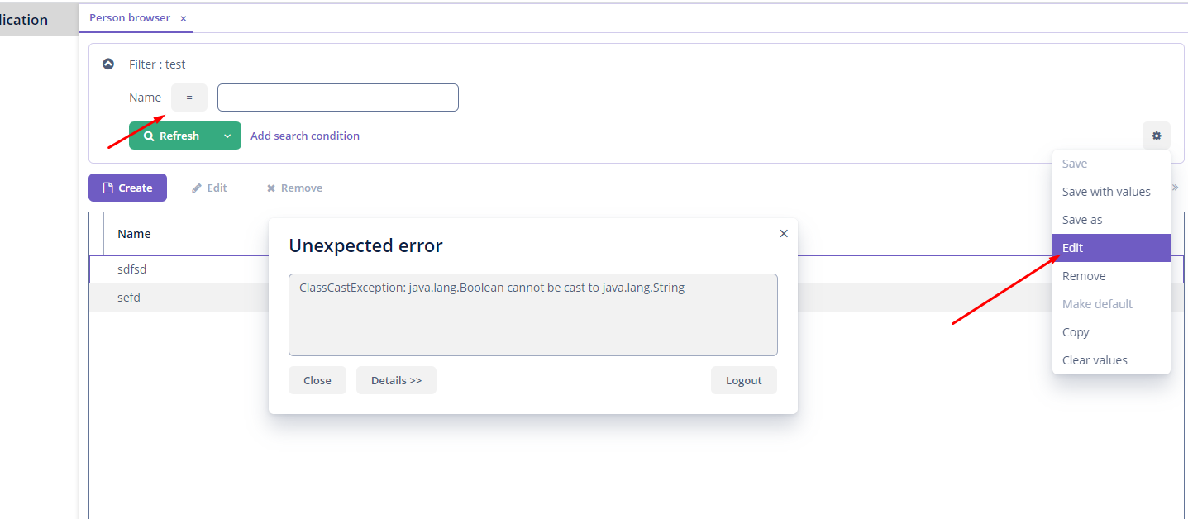Image resolution: width=1188 pixels, height=519 pixels.
Task: Dismiss the Unexpected error dialog via its X
Action: click(x=783, y=233)
